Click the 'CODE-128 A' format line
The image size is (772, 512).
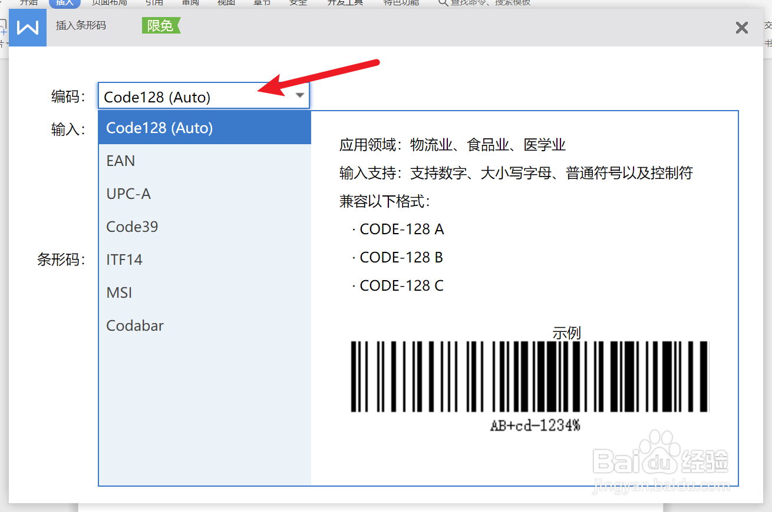click(398, 229)
